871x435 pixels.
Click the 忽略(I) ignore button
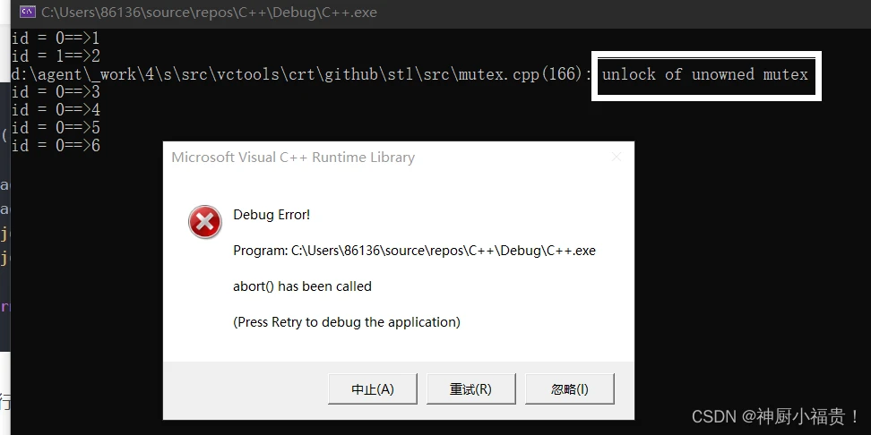[569, 389]
